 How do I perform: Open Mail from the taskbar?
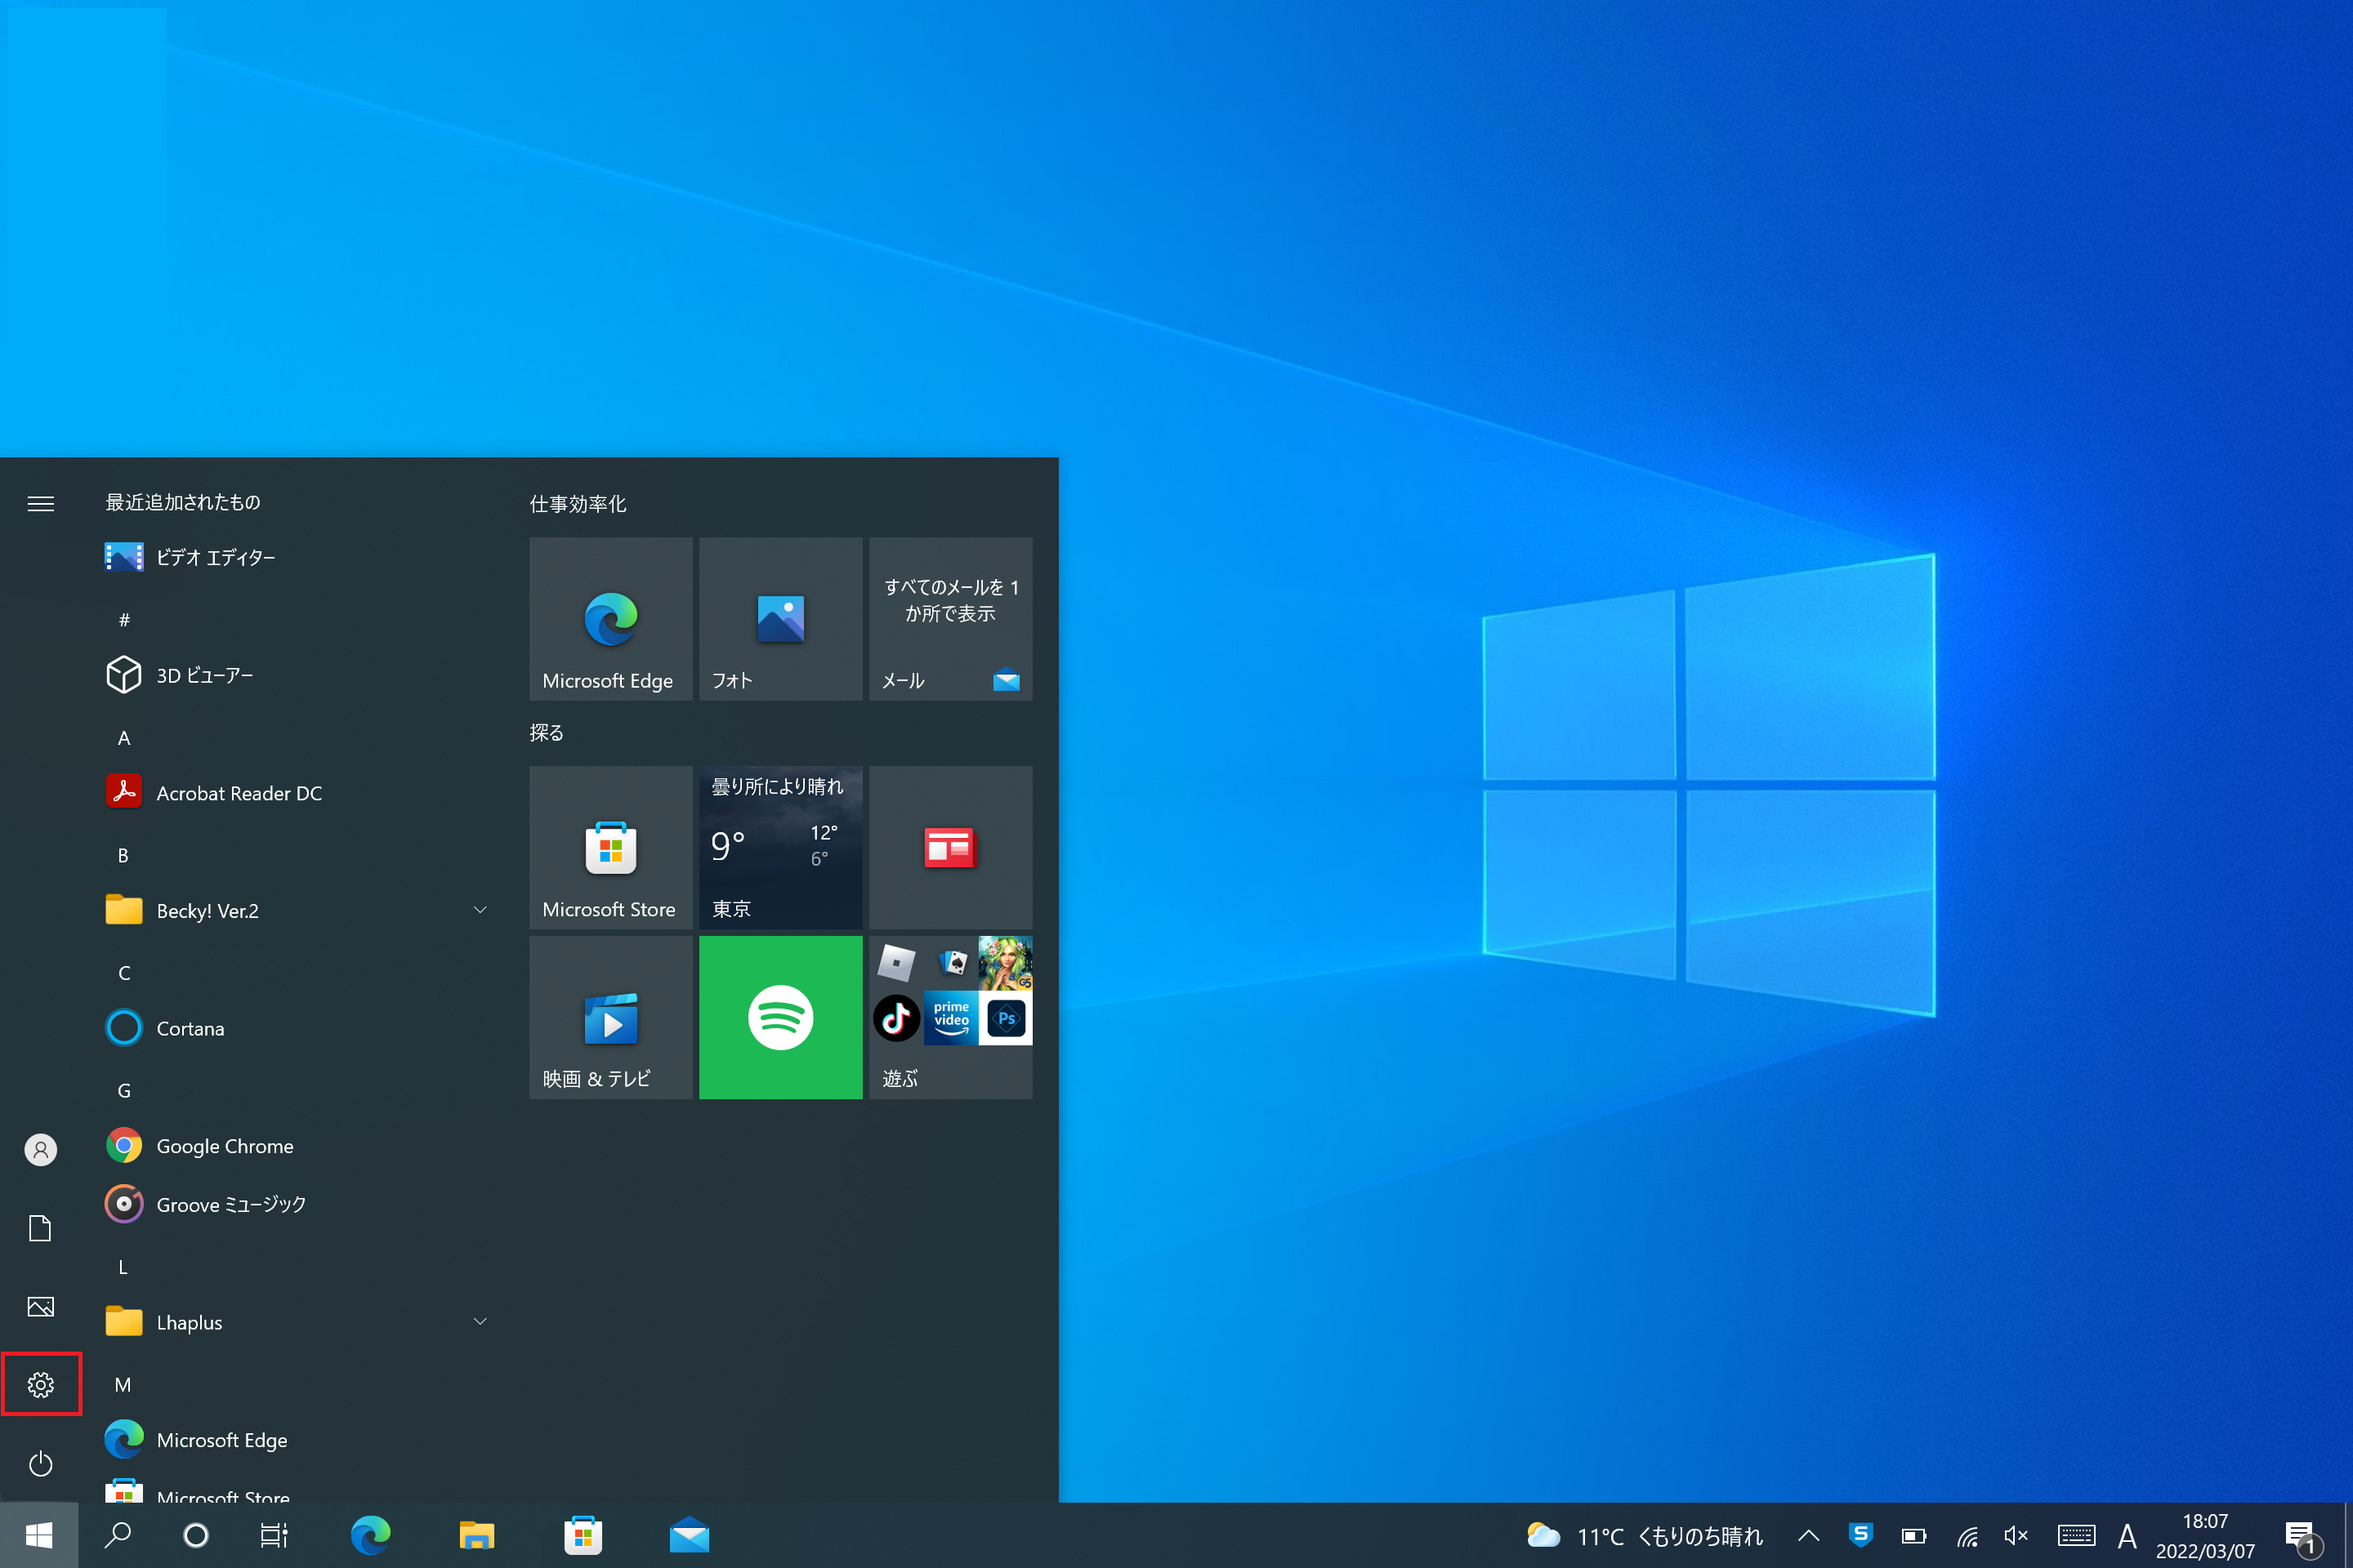pos(690,1536)
